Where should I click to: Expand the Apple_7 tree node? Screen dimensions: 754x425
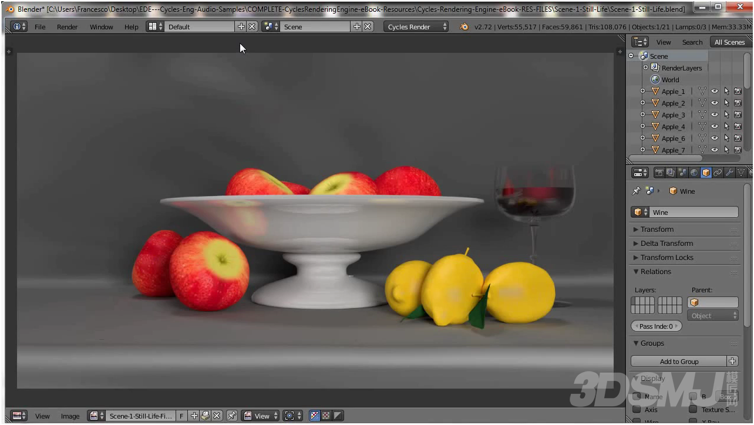pos(642,150)
